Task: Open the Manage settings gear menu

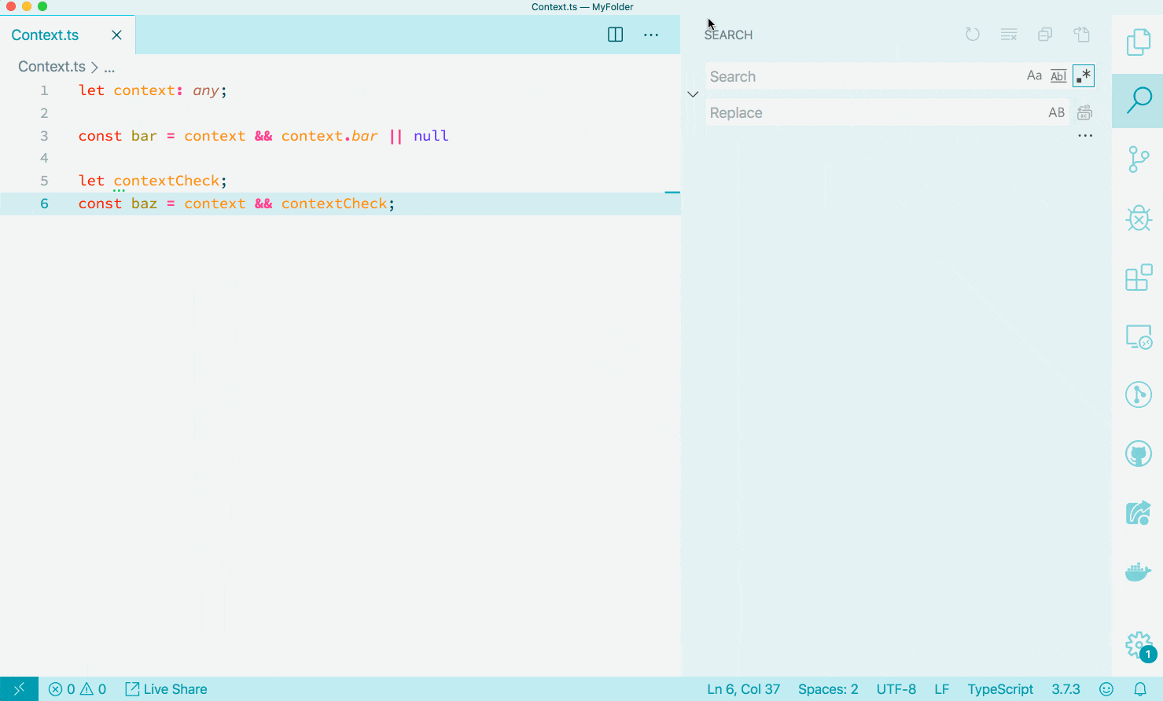Action: click(x=1138, y=644)
